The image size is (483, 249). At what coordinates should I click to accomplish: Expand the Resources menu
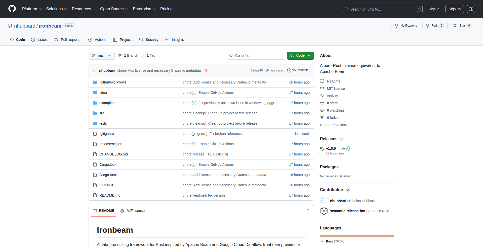click(84, 9)
